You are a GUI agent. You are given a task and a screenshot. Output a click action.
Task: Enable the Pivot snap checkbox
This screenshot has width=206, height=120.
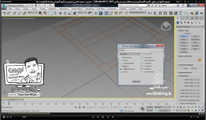pos(123,61)
